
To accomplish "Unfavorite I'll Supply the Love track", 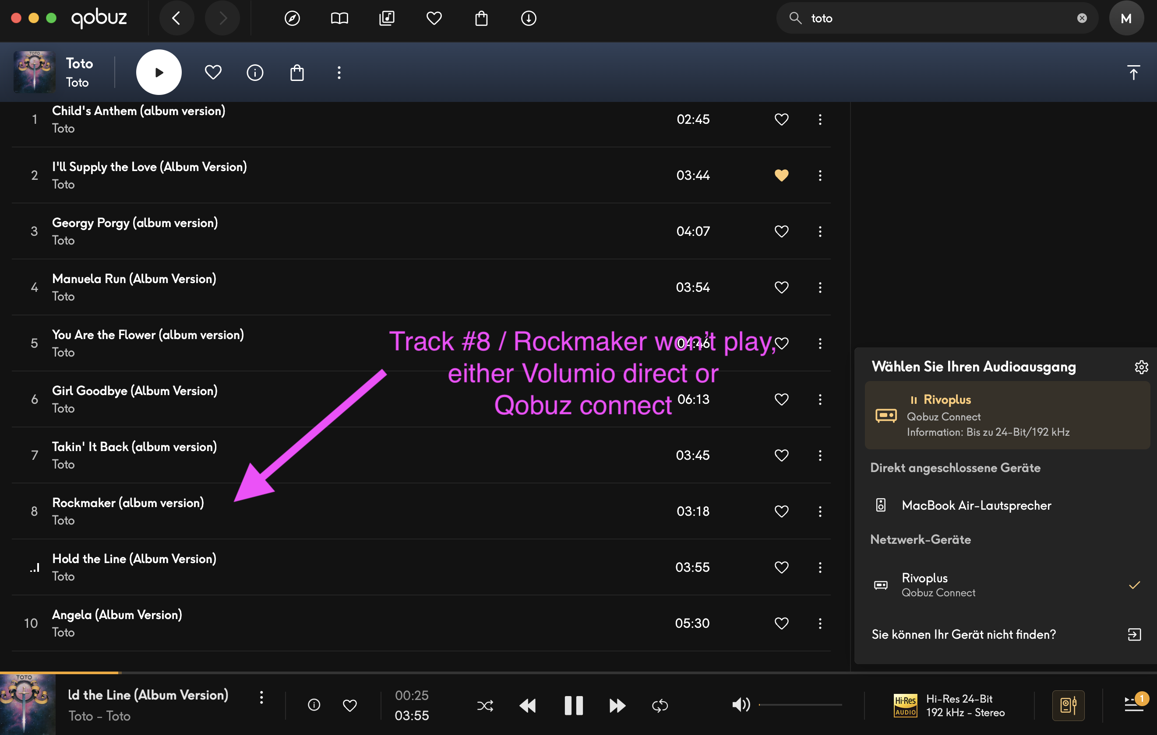I will [x=781, y=175].
